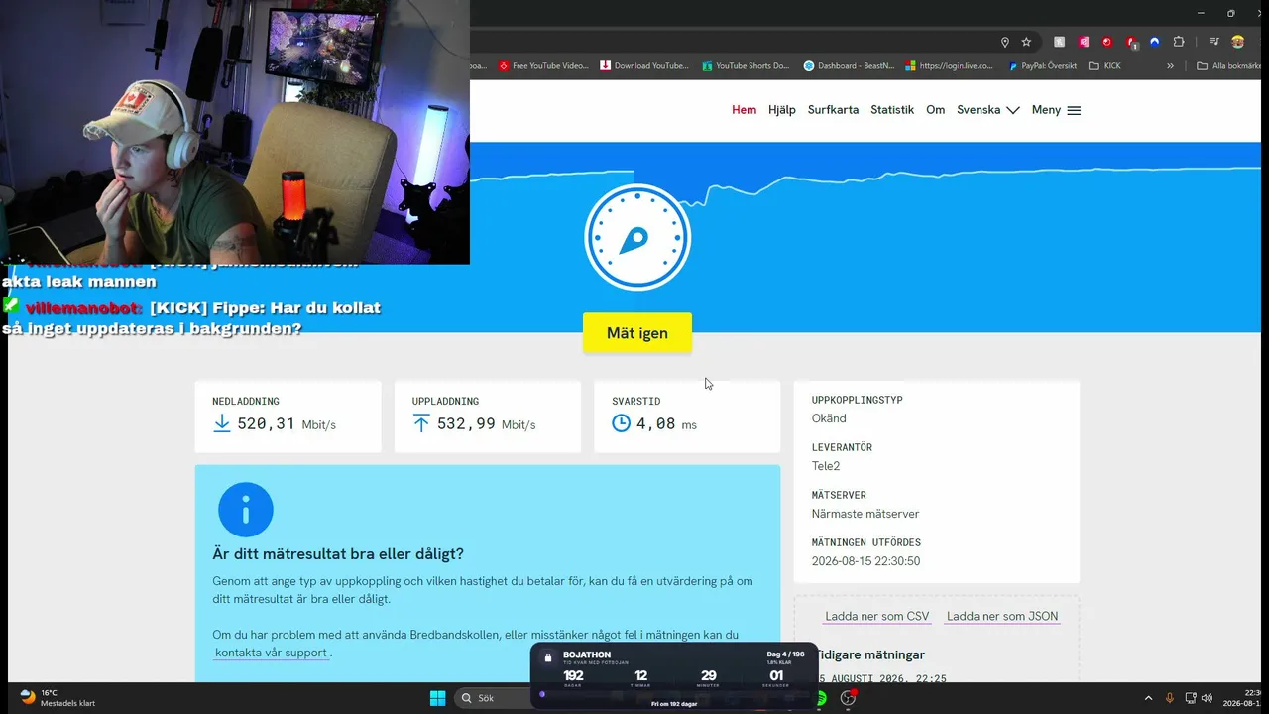The width and height of the screenshot is (1269, 714).
Task: Show hidden system tray icons
Action: coord(1148,698)
